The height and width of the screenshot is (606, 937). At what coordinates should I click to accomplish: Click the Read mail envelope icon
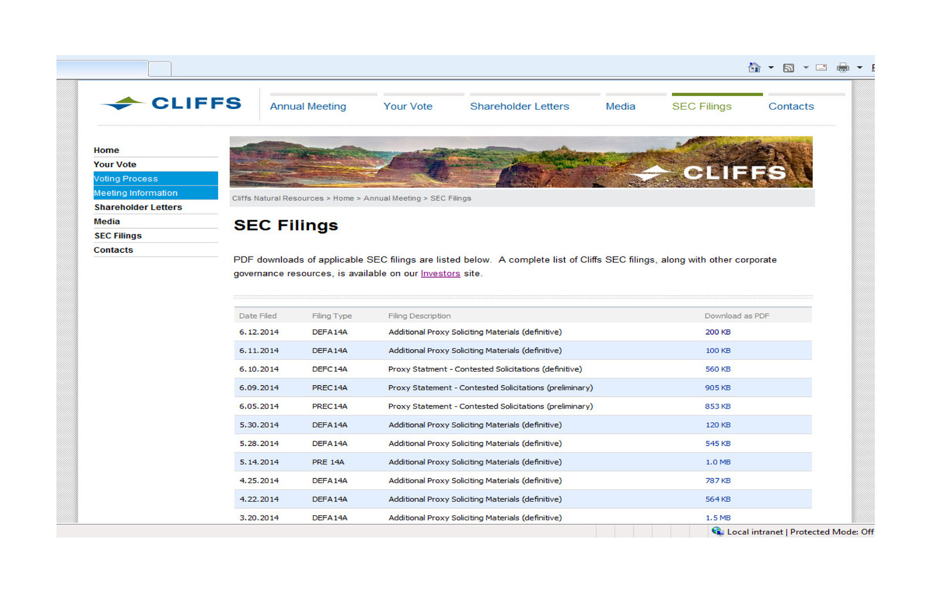821,67
